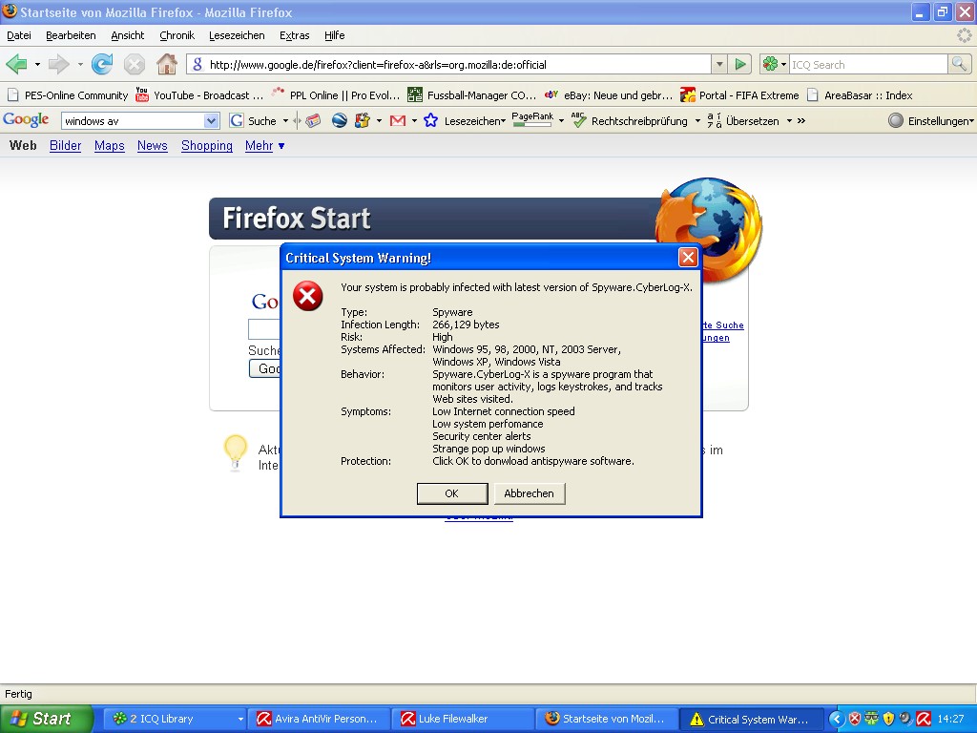The image size is (977, 733).
Task: Open Google toolbar search box dropdown
Action: [211, 121]
